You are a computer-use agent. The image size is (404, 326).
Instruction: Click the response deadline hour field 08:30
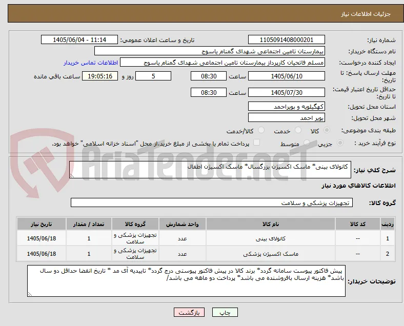point(209,76)
